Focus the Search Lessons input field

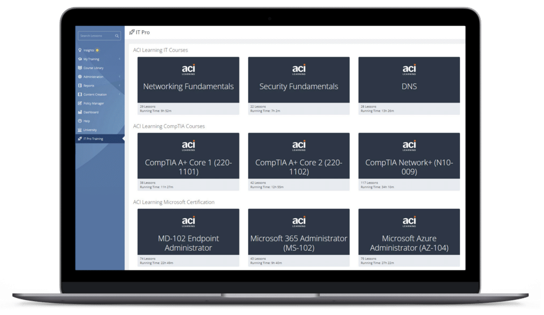pyautogui.click(x=99, y=36)
